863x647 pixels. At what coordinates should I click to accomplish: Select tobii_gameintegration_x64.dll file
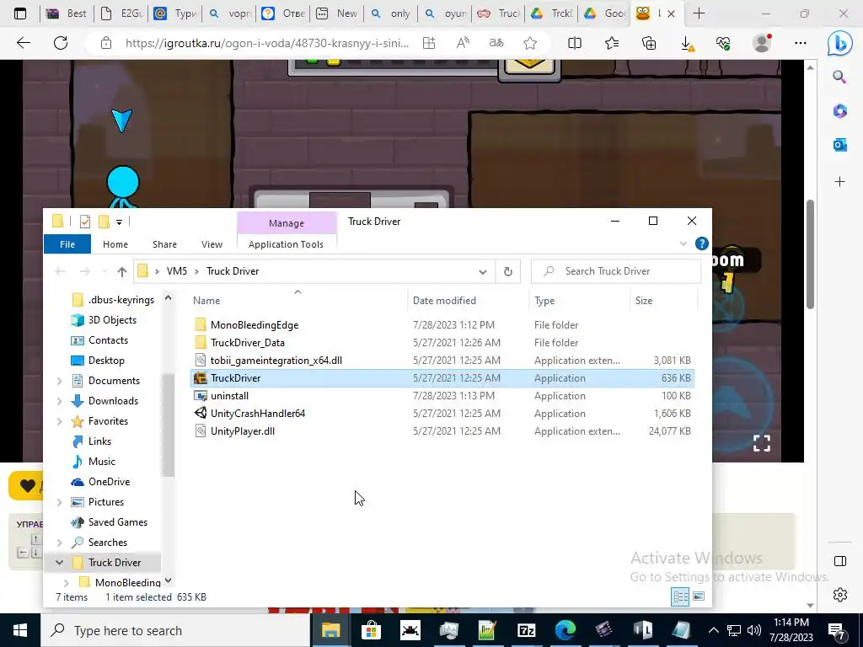[x=276, y=361]
